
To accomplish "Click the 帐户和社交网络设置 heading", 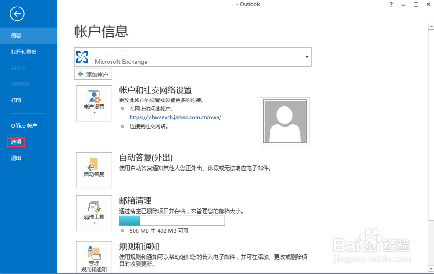I will 155,90.
